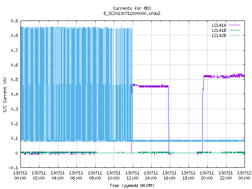Click the x-axis date label '130712'
Image resolution: width=252 pixels, height=189 pixels.
tap(244, 173)
